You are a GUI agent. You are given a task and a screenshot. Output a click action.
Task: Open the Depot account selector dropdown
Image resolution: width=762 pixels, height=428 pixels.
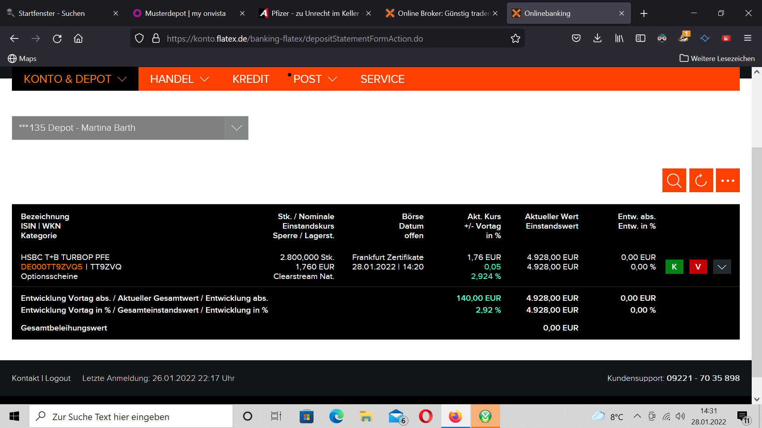click(x=237, y=128)
